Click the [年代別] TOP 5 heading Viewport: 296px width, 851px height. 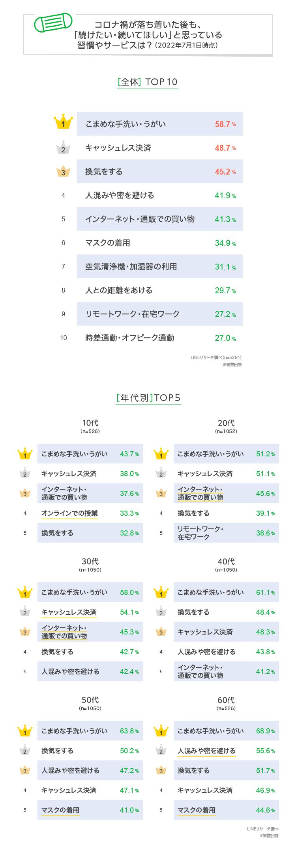pyautogui.click(x=148, y=398)
